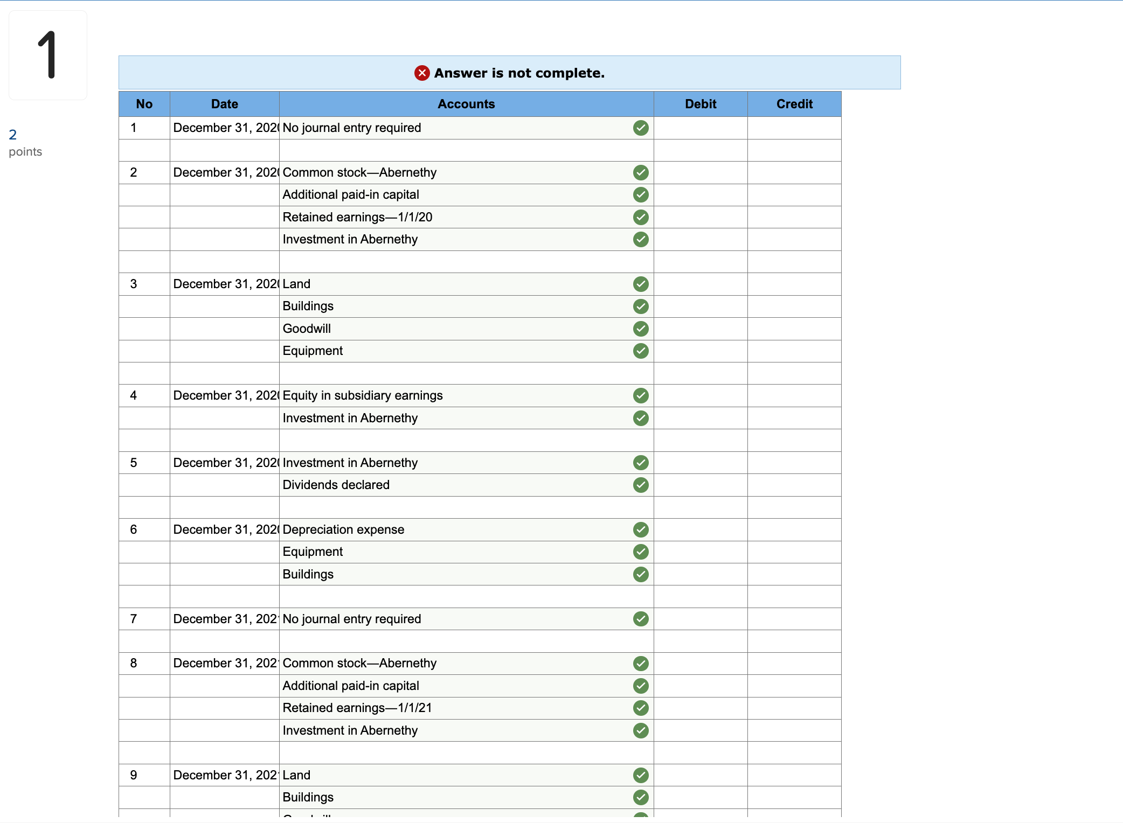The height and width of the screenshot is (823, 1123).
Task: Click the 2 points label
Action: click(25, 143)
